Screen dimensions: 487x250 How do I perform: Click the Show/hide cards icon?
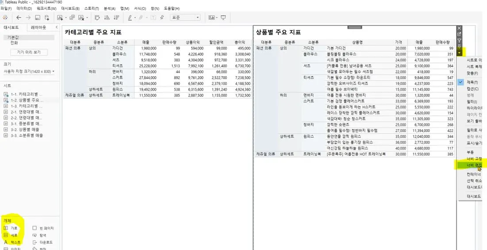tap(212, 17)
